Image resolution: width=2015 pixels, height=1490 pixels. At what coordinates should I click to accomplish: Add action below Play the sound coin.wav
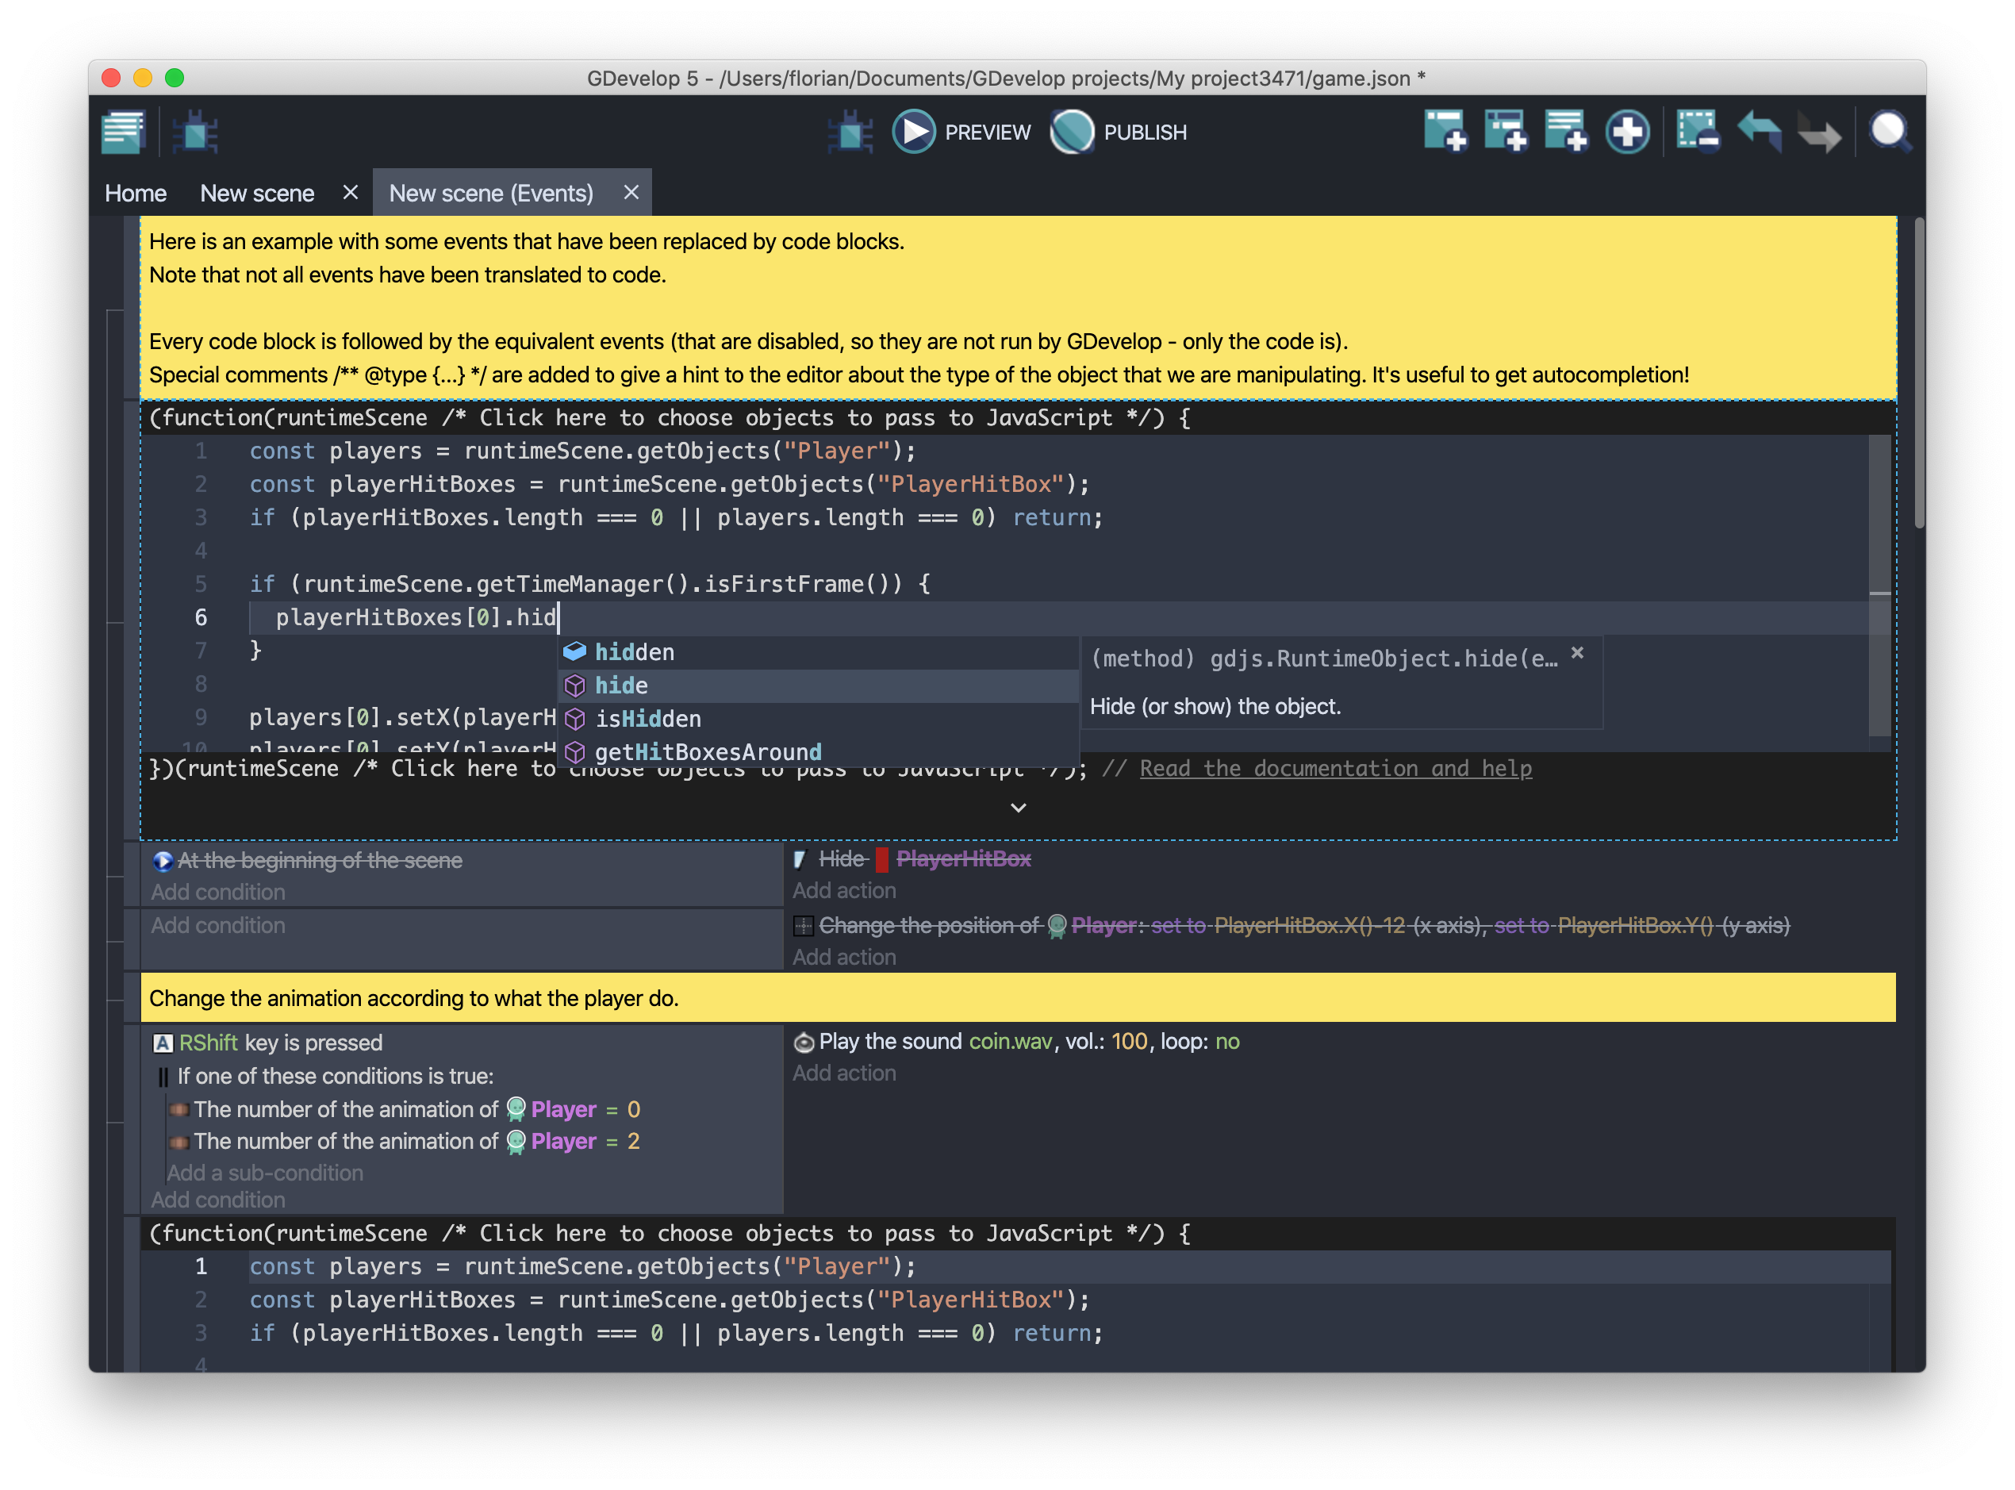tap(844, 1073)
